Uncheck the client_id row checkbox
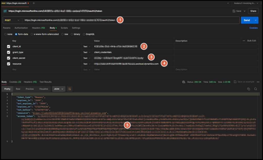 coord(8,46)
